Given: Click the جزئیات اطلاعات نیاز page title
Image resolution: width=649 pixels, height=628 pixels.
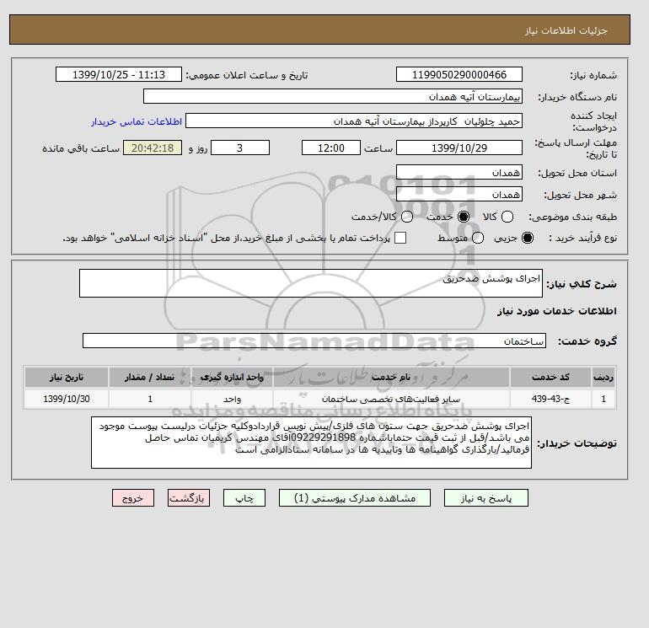Looking at the screenshot, I should pos(566,30).
